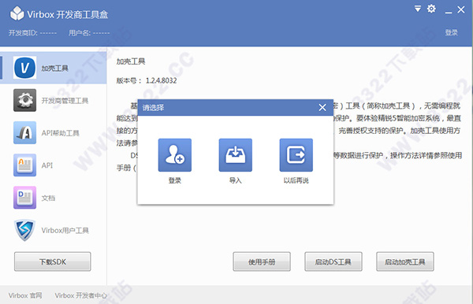
Task: Close the 请选择 dialog
Action: pyautogui.click(x=322, y=107)
